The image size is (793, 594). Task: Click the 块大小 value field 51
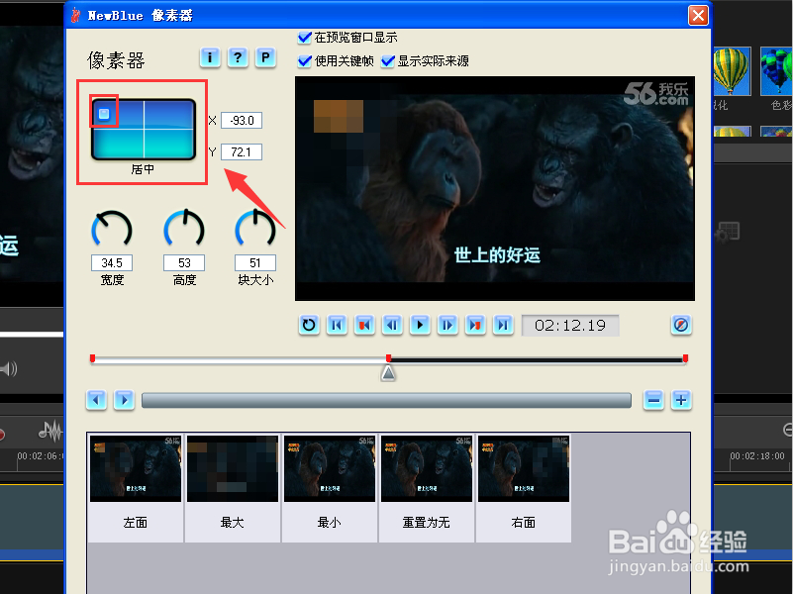255,263
